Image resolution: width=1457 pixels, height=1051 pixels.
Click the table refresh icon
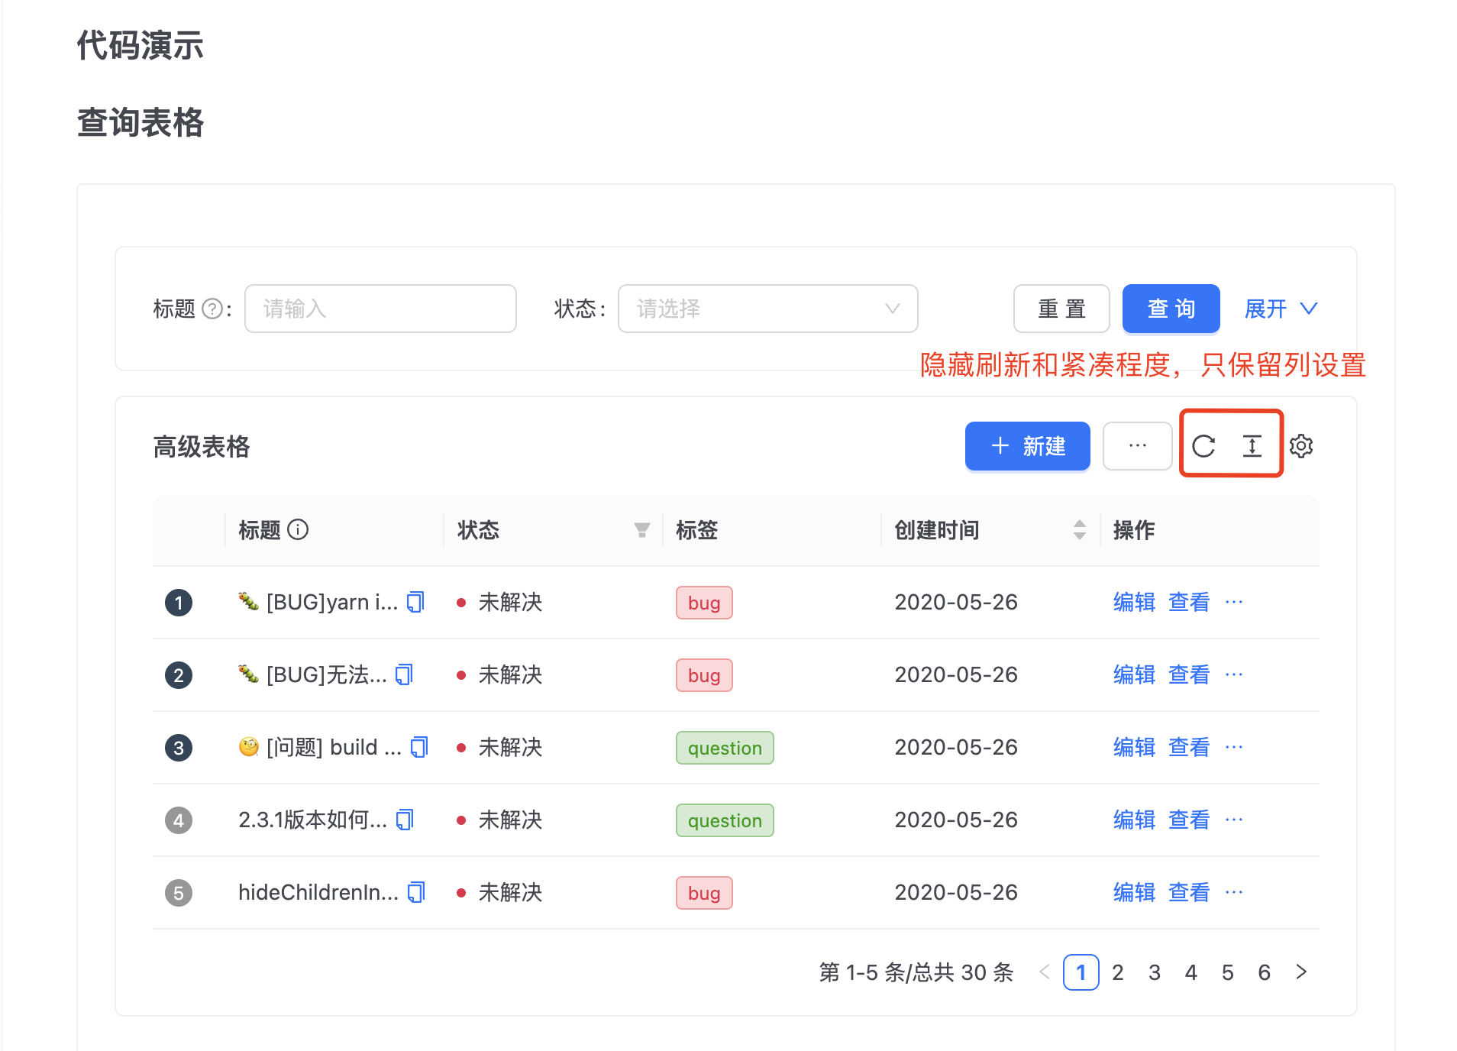[x=1204, y=446]
